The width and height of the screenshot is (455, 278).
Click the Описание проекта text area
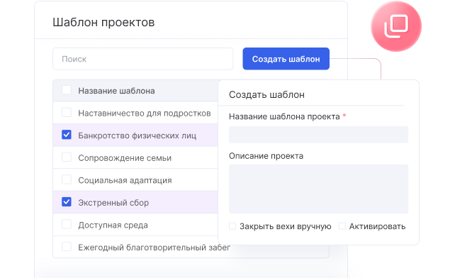coord(318,189)
